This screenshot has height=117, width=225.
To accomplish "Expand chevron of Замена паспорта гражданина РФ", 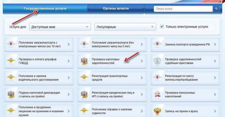I will 215,44.
